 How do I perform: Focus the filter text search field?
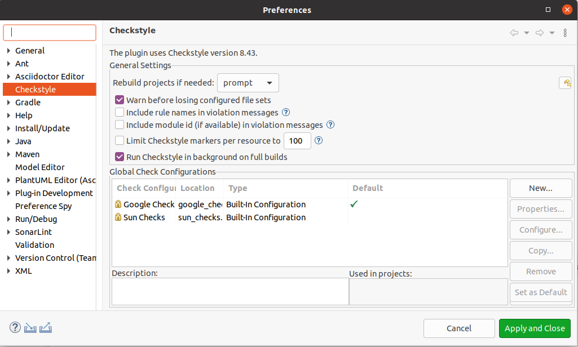(x=50, y=33)
